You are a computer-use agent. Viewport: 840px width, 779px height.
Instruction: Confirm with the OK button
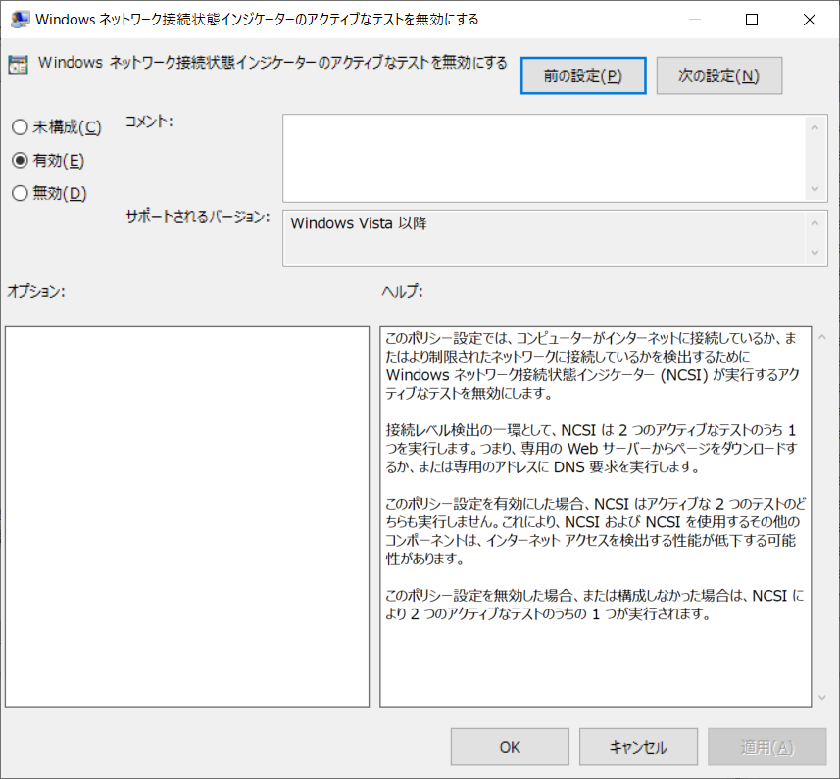click(x=510, y=747)
